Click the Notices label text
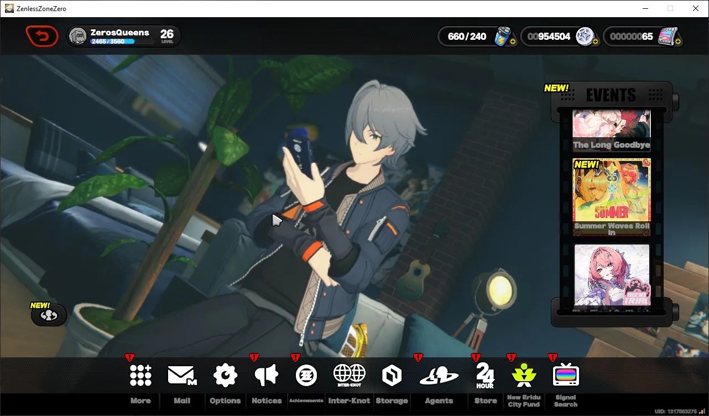The width and height of the screenshot is (709, 416). click(x=267, y=401)
